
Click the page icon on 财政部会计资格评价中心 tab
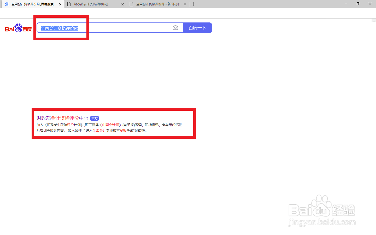coord(69,4)
